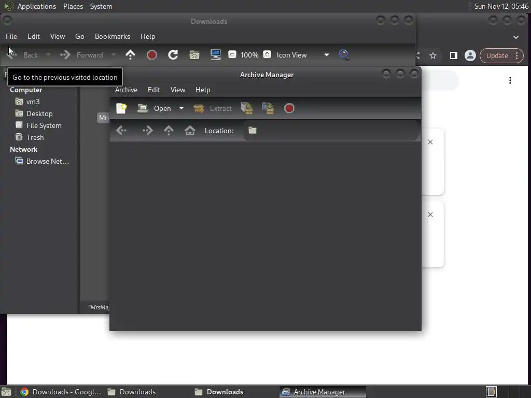Select Browse Network in the sidebar

[x=43, y=161]
